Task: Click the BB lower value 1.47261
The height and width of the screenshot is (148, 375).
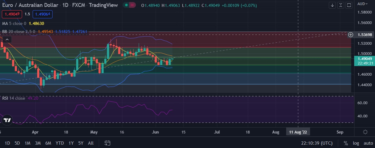Action: (x=80, y=31)
